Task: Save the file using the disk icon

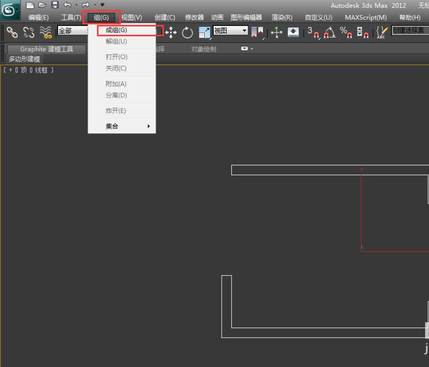Action: click(55, 4)
